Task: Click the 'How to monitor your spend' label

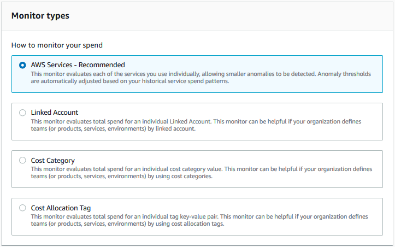Action: click(x=57, y=45)
